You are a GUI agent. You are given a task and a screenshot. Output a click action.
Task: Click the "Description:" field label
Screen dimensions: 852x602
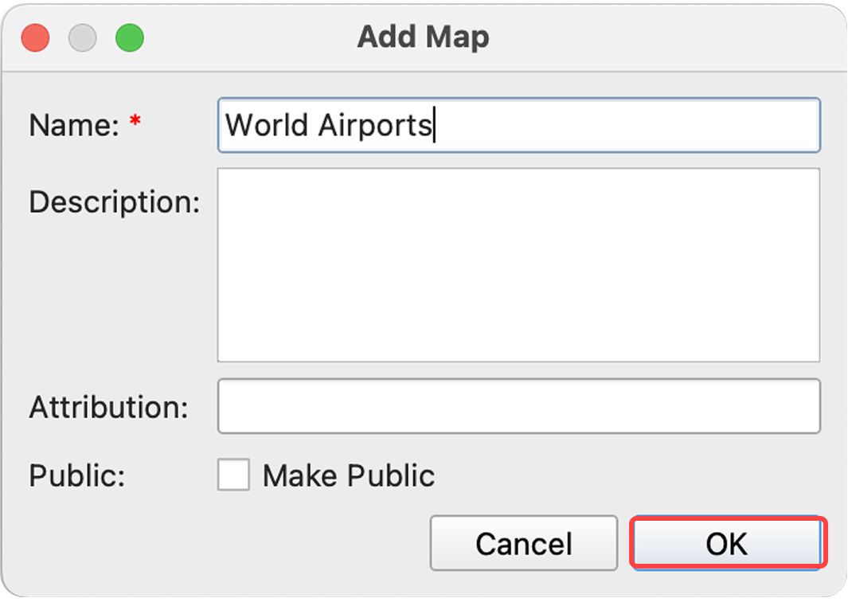pyautogui.click(x=114, y=202)
